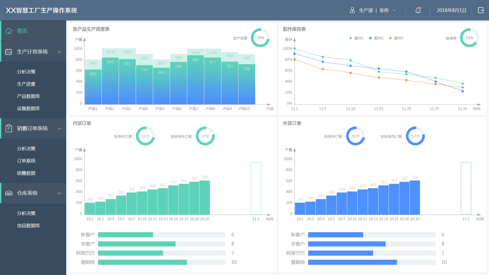489x275 pixels.
Task: Click the calendar icon for 生产计划系统
Action: click(x=9, y=52)
